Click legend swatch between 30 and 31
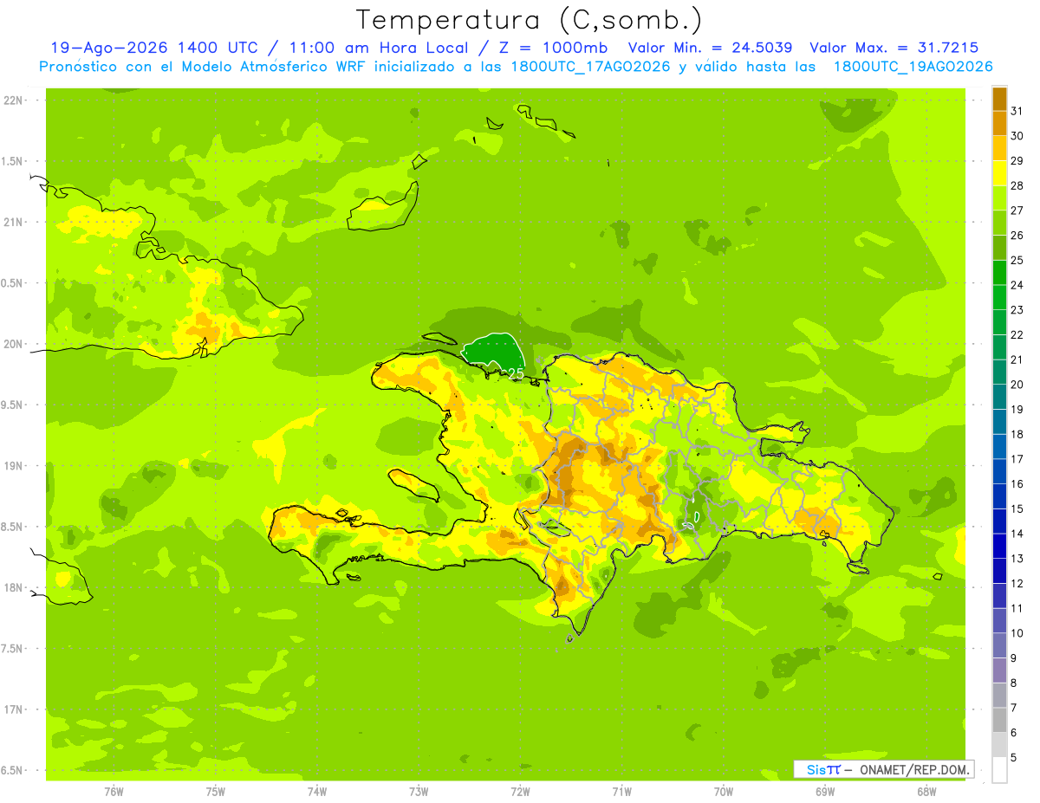 coord(999,123)
